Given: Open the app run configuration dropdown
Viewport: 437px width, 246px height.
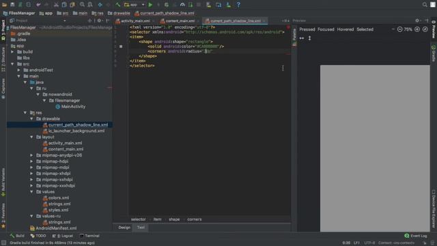Looking at the screenshot, I should click(x=135, y=5).
